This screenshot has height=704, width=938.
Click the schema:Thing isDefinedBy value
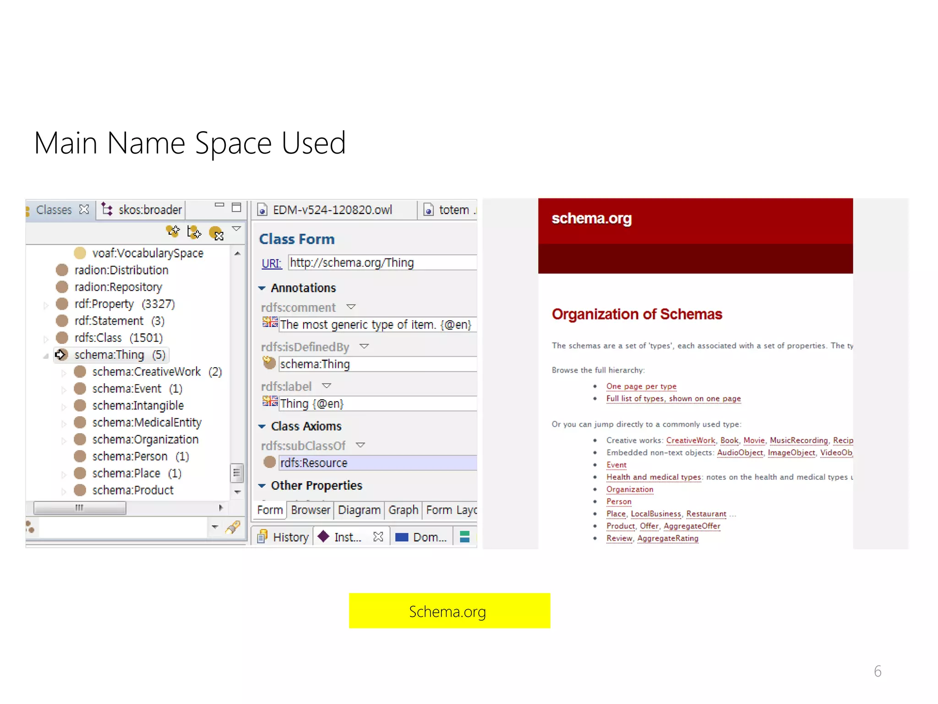[x=378, y=364]
